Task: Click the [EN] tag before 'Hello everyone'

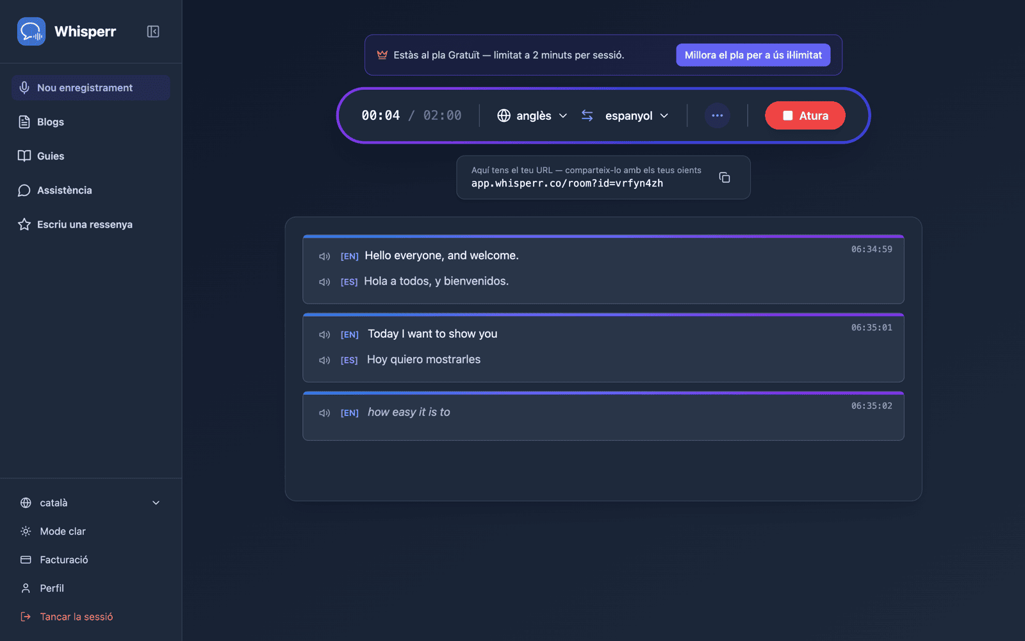Action: (349, 256)
